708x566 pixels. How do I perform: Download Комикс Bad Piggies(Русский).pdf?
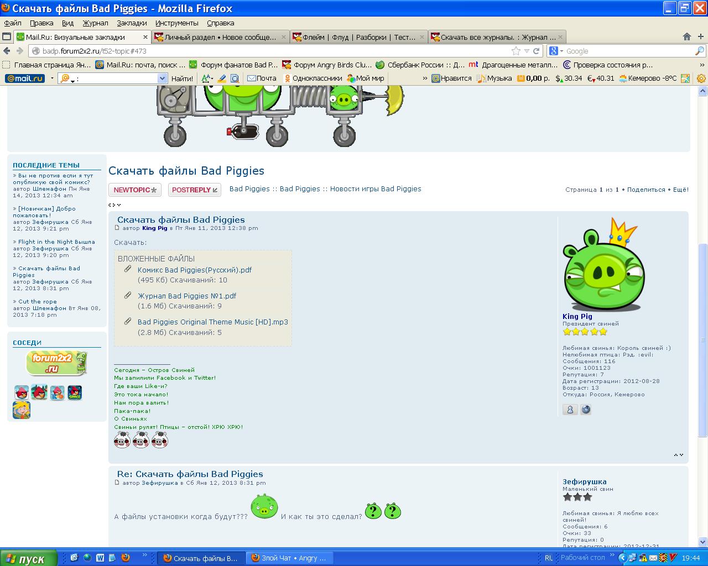point(195,270)
